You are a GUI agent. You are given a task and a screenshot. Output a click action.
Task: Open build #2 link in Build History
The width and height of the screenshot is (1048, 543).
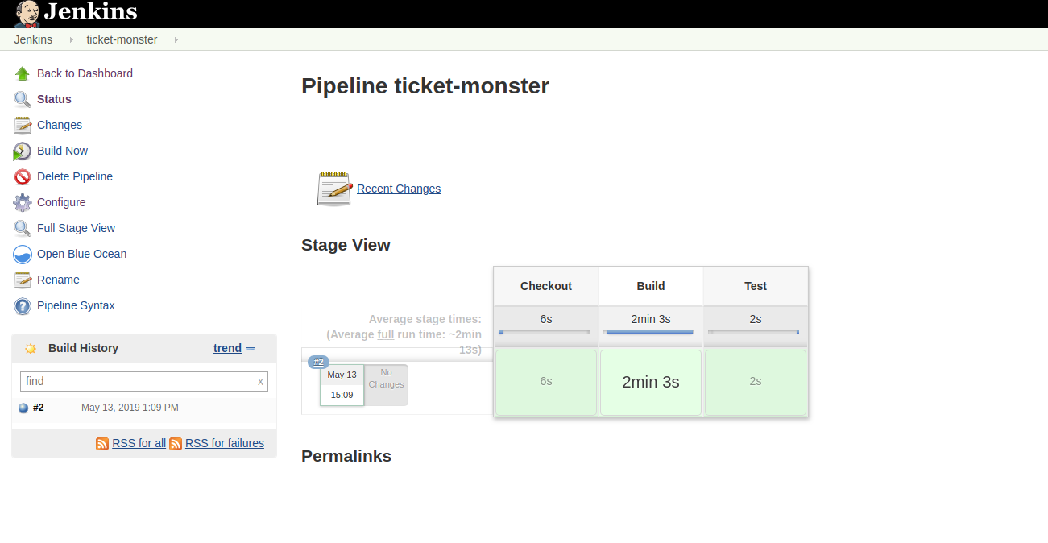point(39,408)
